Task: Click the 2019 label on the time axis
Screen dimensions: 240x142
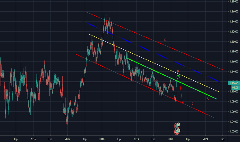Action: [136, 139]
